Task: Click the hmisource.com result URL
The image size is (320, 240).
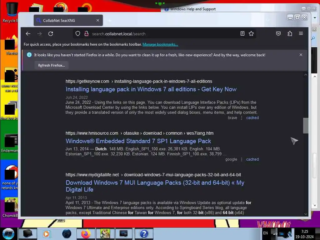Action: pyautogui.click(x=139, y=133)
